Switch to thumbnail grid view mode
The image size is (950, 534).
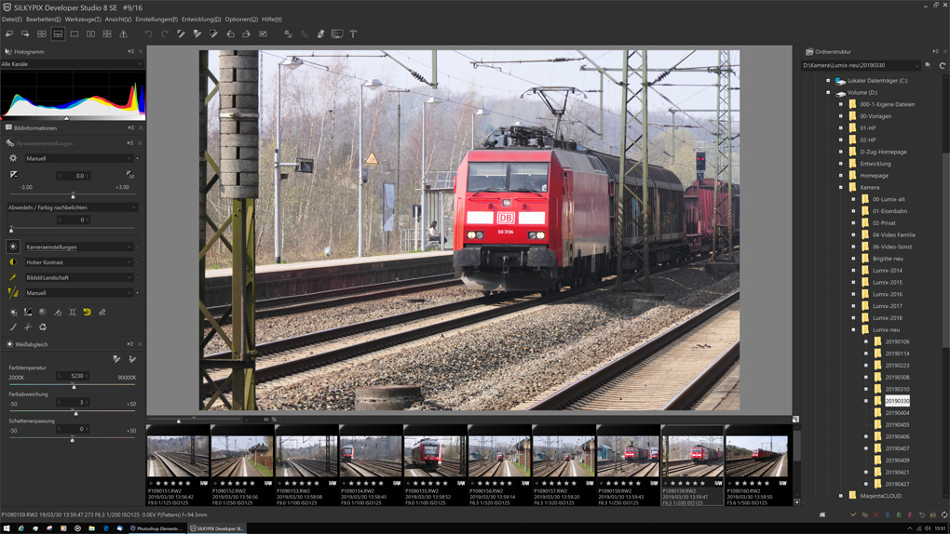point(42,33)
